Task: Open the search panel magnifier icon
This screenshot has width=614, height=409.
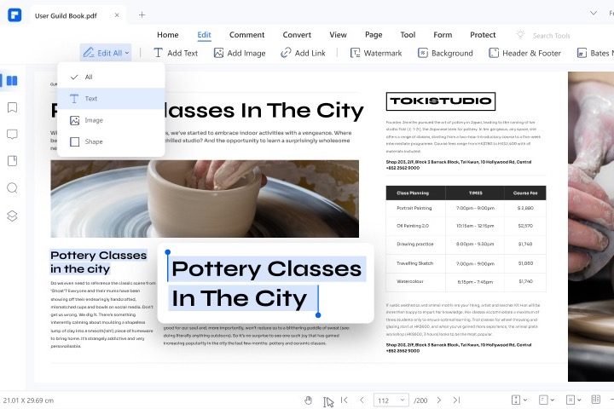Action: (x=12, y=188)
